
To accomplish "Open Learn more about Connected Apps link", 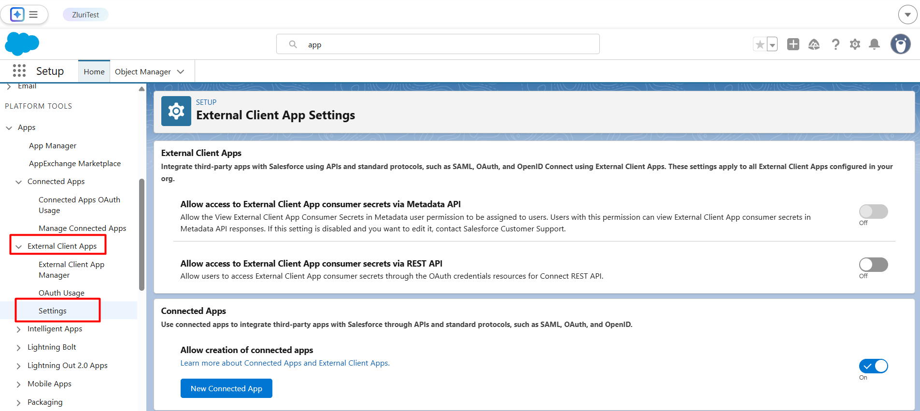I will coord(285,363).
